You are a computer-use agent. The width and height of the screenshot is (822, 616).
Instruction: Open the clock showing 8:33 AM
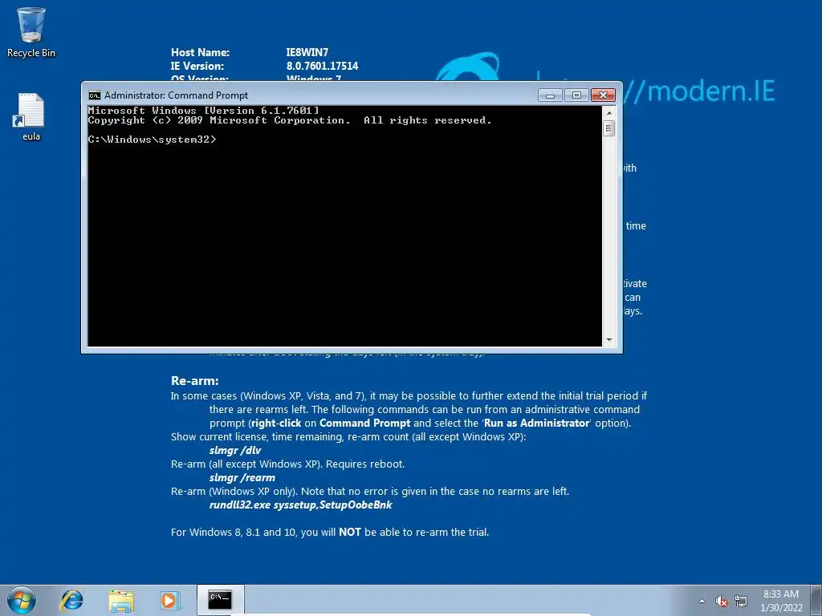(781, 601)
